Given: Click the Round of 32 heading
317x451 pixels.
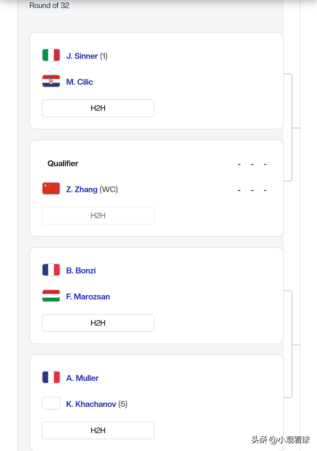Looking at the screenshot, I should [49, 6].
